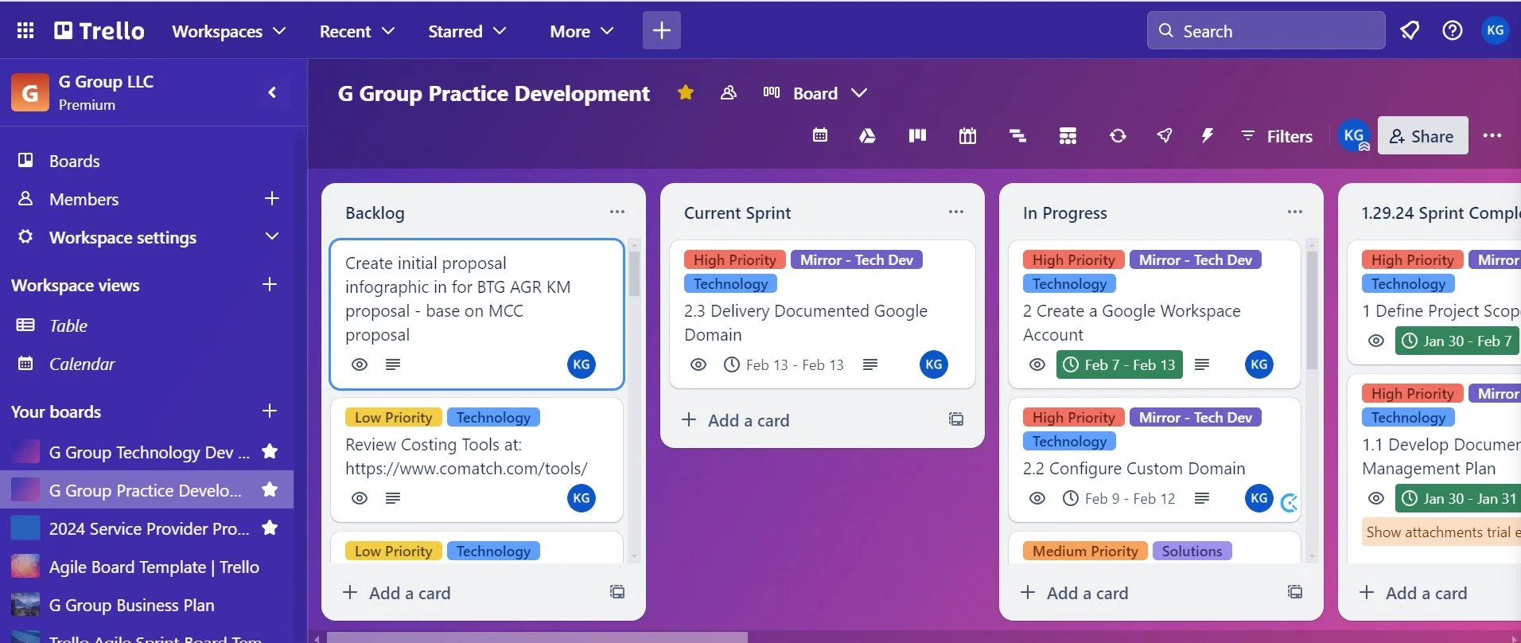Open the Filters button
Screen dimensions: 1521x643
click(1277, 136)
